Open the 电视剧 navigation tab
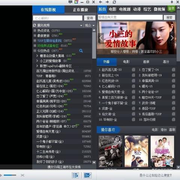Image resolution: width=180 pixels, height=180 pixels. (124, 9)
